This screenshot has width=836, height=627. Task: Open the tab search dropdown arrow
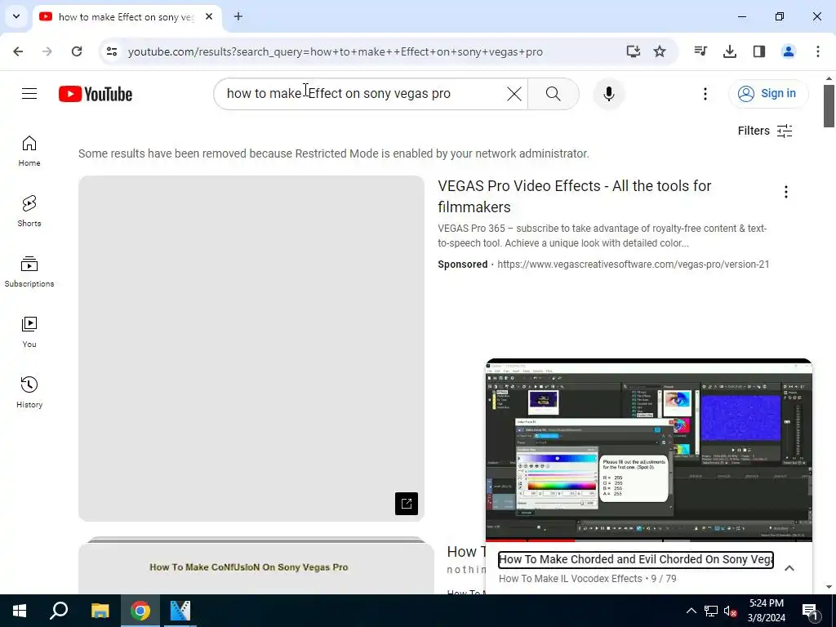tap(16, 16)
